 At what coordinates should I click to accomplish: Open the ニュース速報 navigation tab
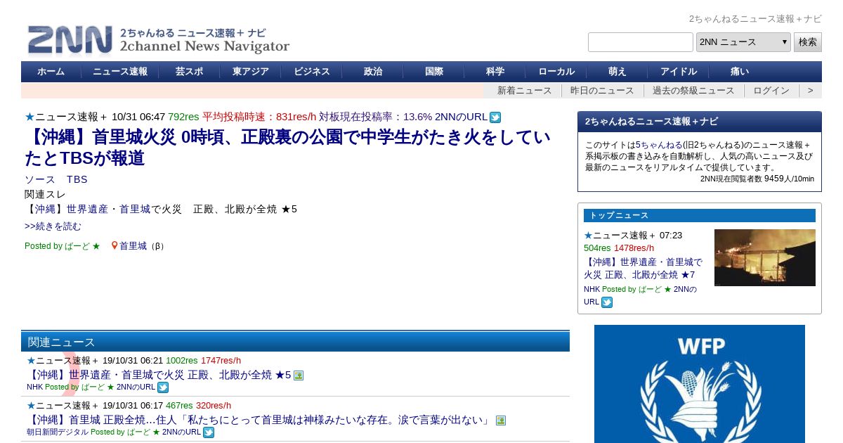coord(120,72)
